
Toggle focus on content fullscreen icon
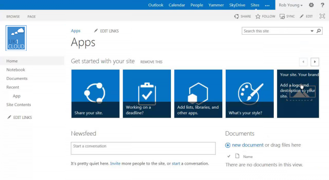pyautogui.click(x=322, y=16)
